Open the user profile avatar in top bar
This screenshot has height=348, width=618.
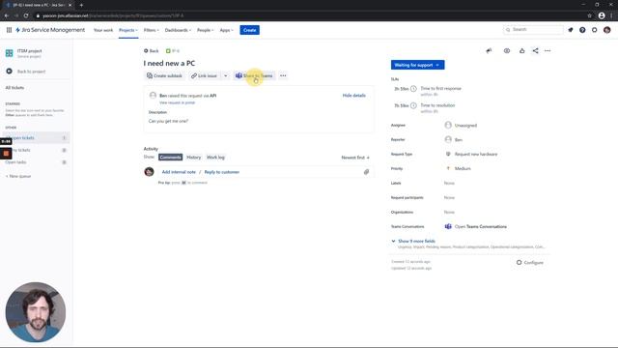(607, 30)
